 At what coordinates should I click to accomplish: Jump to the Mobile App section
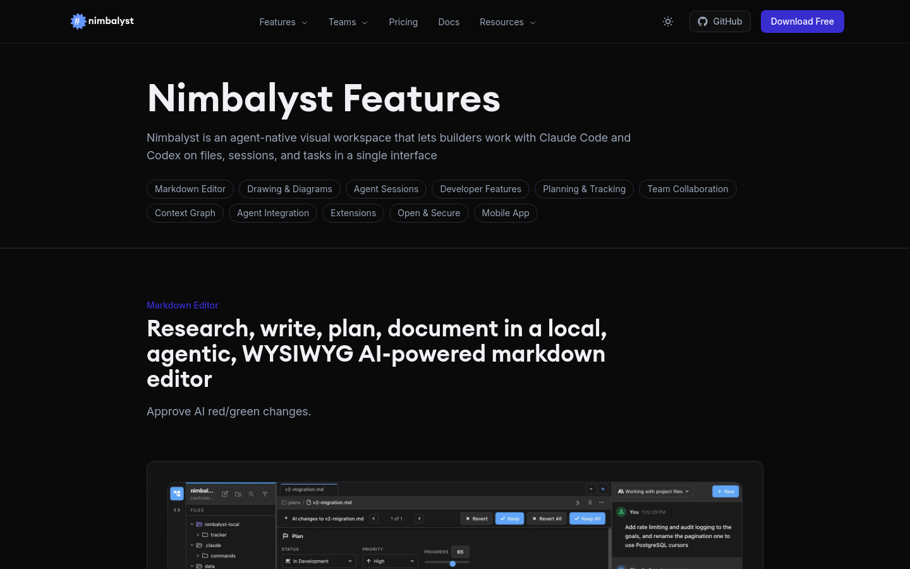[x=506, y=213]
